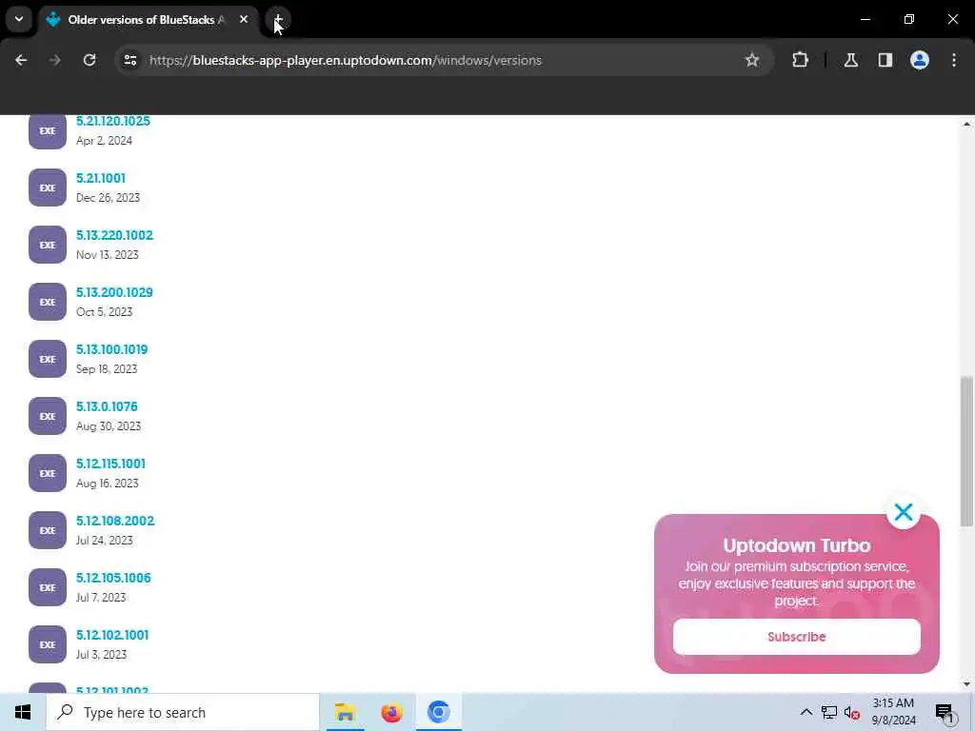Viewport: 975px width, 731px height.
Task: Open Chrome Labs flask icon
Action: pyautogui.click(x=851, y=60)
